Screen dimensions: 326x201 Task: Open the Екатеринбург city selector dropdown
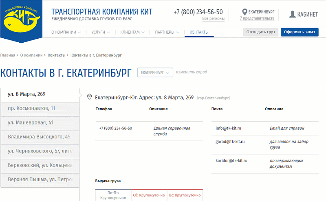155,72
